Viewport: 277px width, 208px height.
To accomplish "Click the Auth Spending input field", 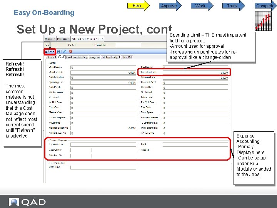I will click(x=103, y=77).
